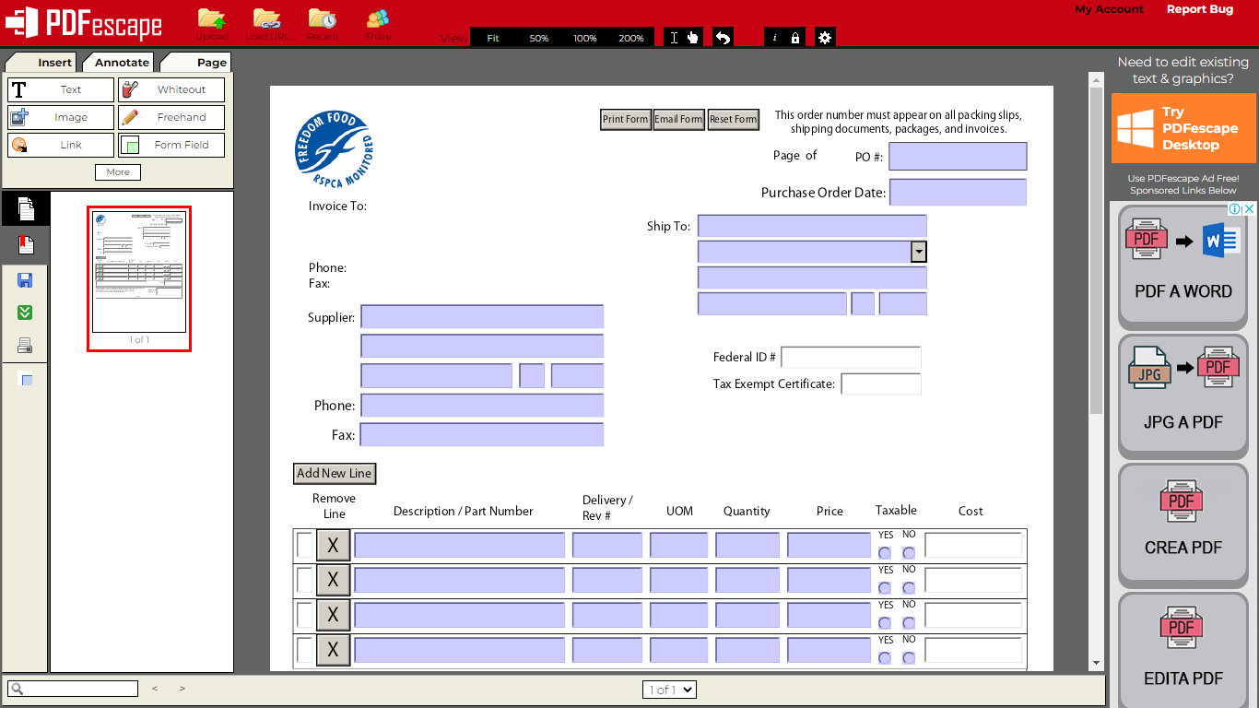Click the X button on first line
1259x708 pixels.
(x=333, y=545)
